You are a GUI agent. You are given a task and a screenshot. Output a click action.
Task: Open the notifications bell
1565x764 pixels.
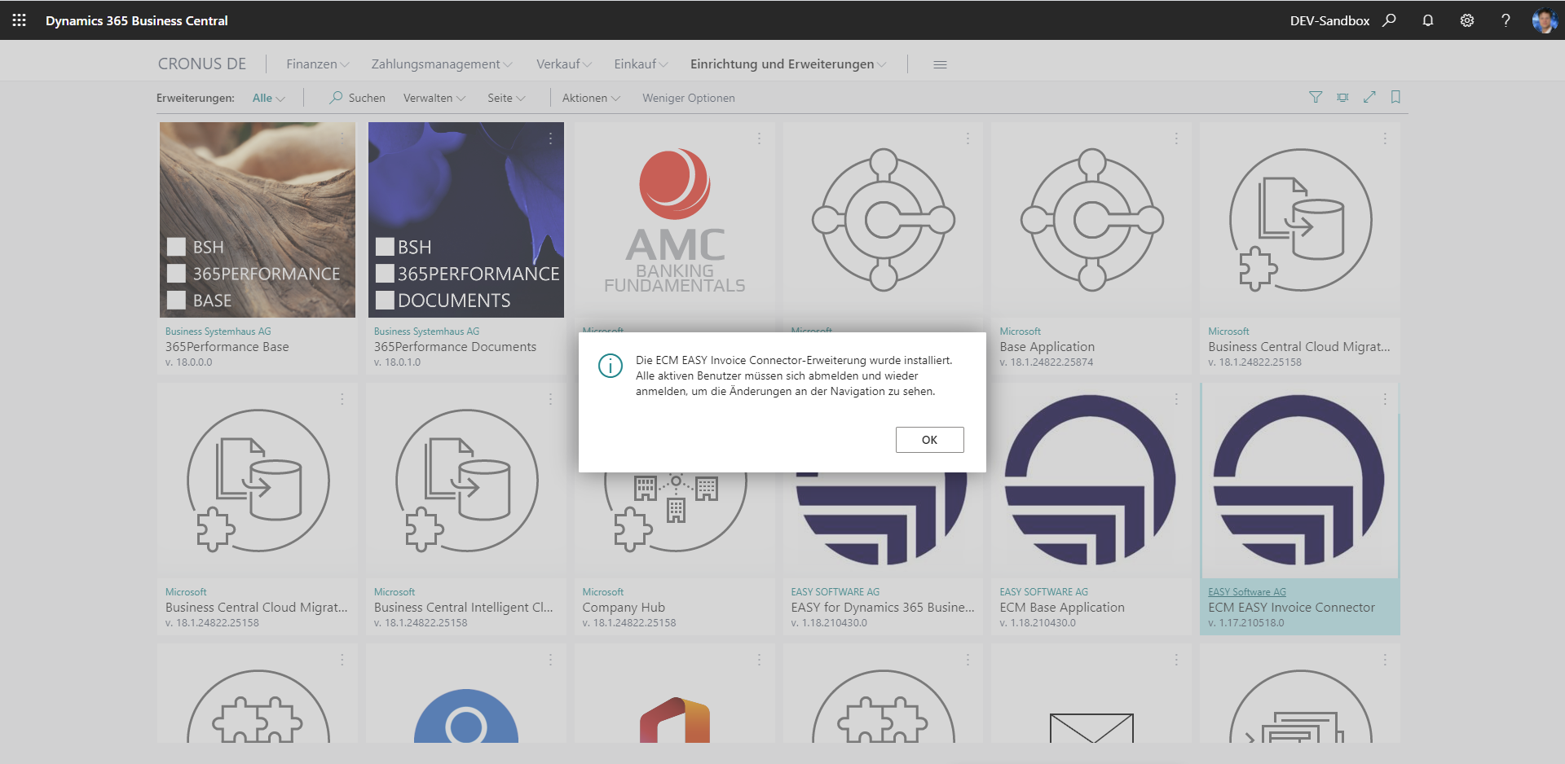click(1428, 20)
